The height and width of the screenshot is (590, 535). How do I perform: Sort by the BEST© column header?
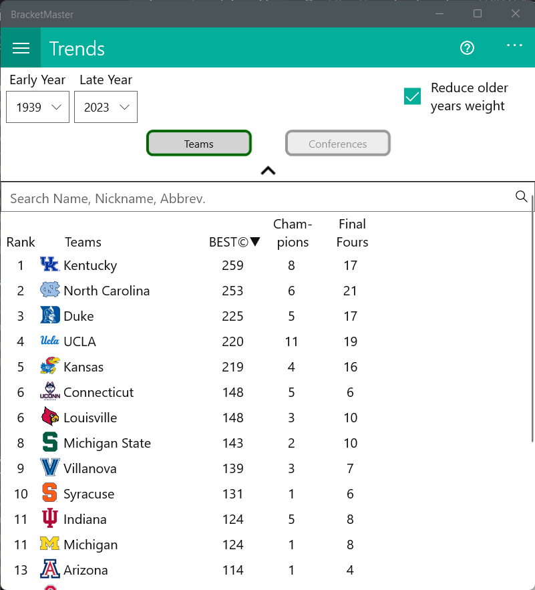click(234, 242)
